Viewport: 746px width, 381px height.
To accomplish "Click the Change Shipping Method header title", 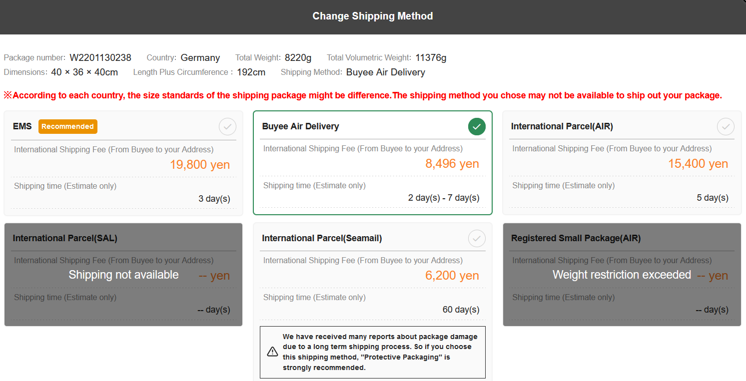I will (373, 16).
